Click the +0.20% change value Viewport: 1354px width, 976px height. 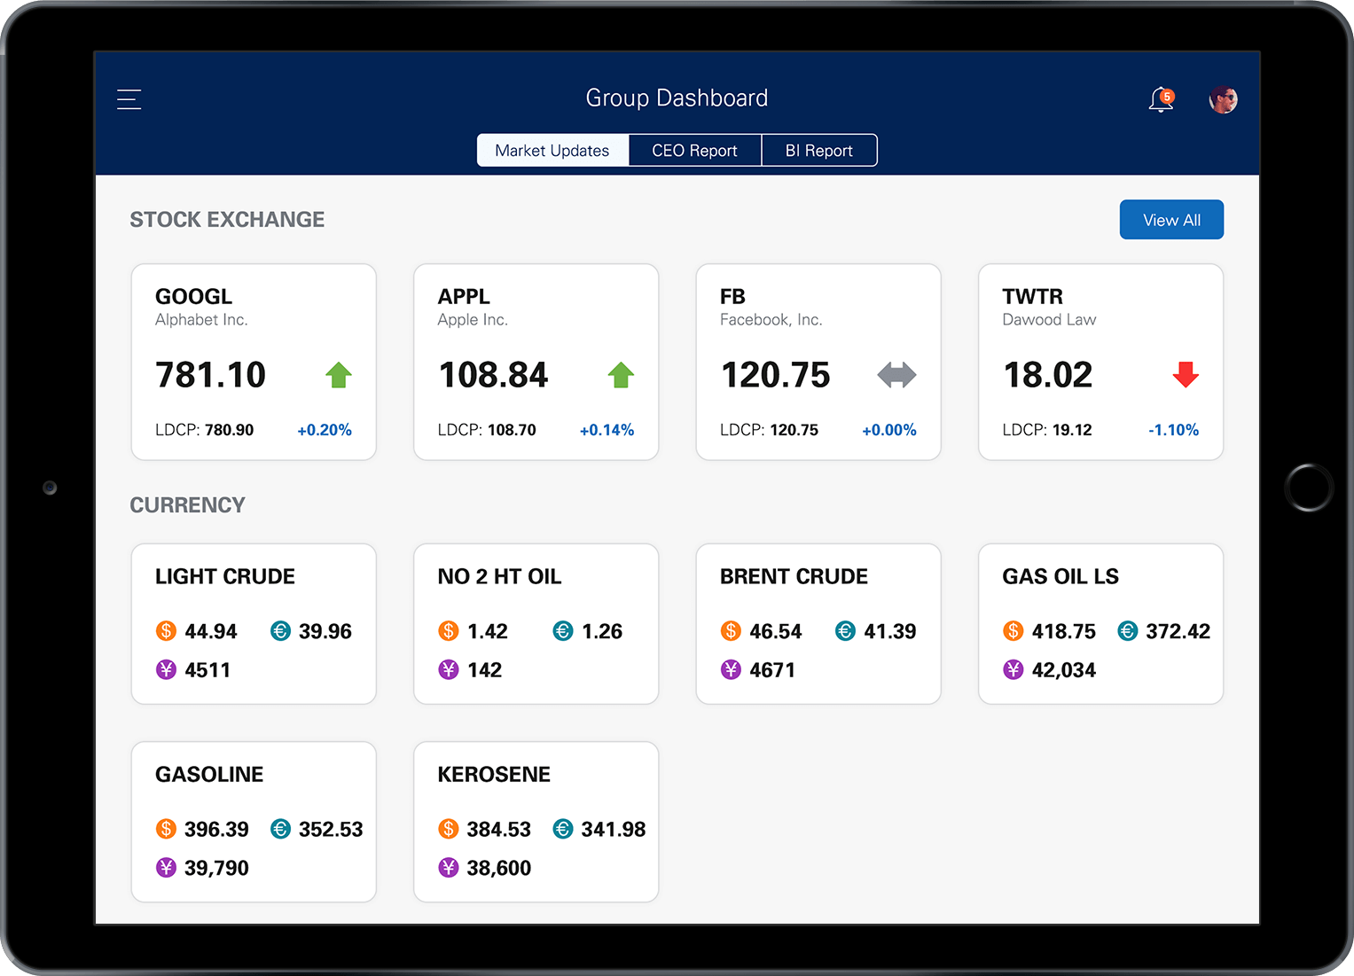click(x=325, y=430)
